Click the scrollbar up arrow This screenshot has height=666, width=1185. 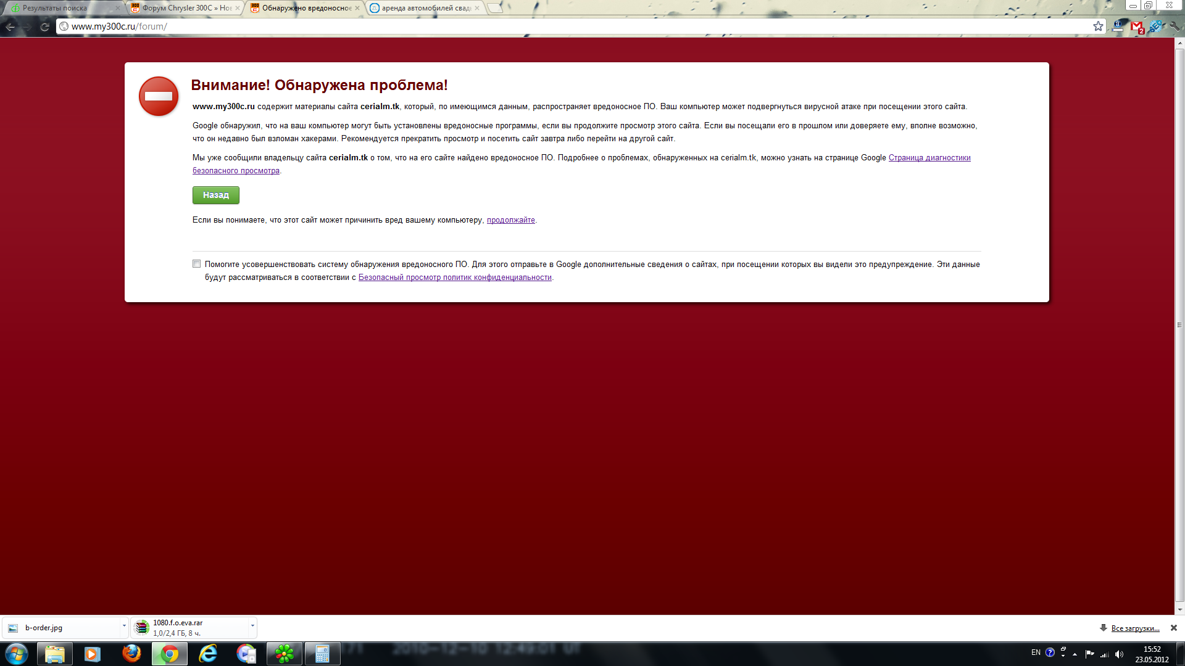[x=1179, y=43]
